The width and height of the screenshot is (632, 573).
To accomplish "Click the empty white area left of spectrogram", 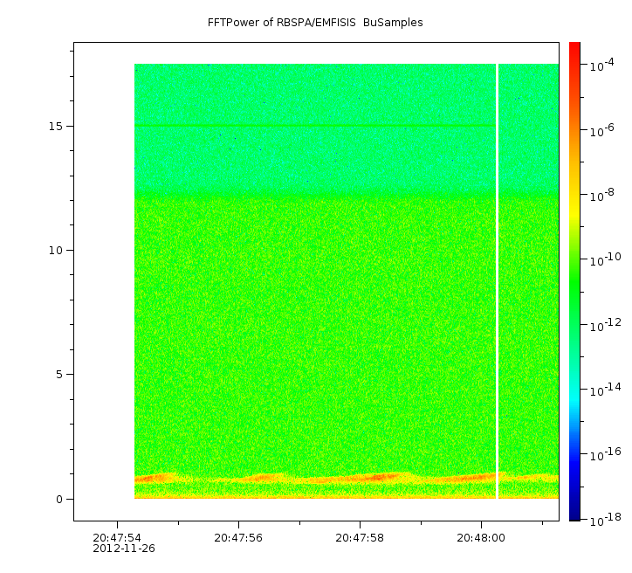I will (104, 280).
